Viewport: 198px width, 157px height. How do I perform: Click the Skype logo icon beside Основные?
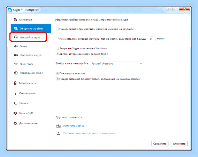(15, 20)
